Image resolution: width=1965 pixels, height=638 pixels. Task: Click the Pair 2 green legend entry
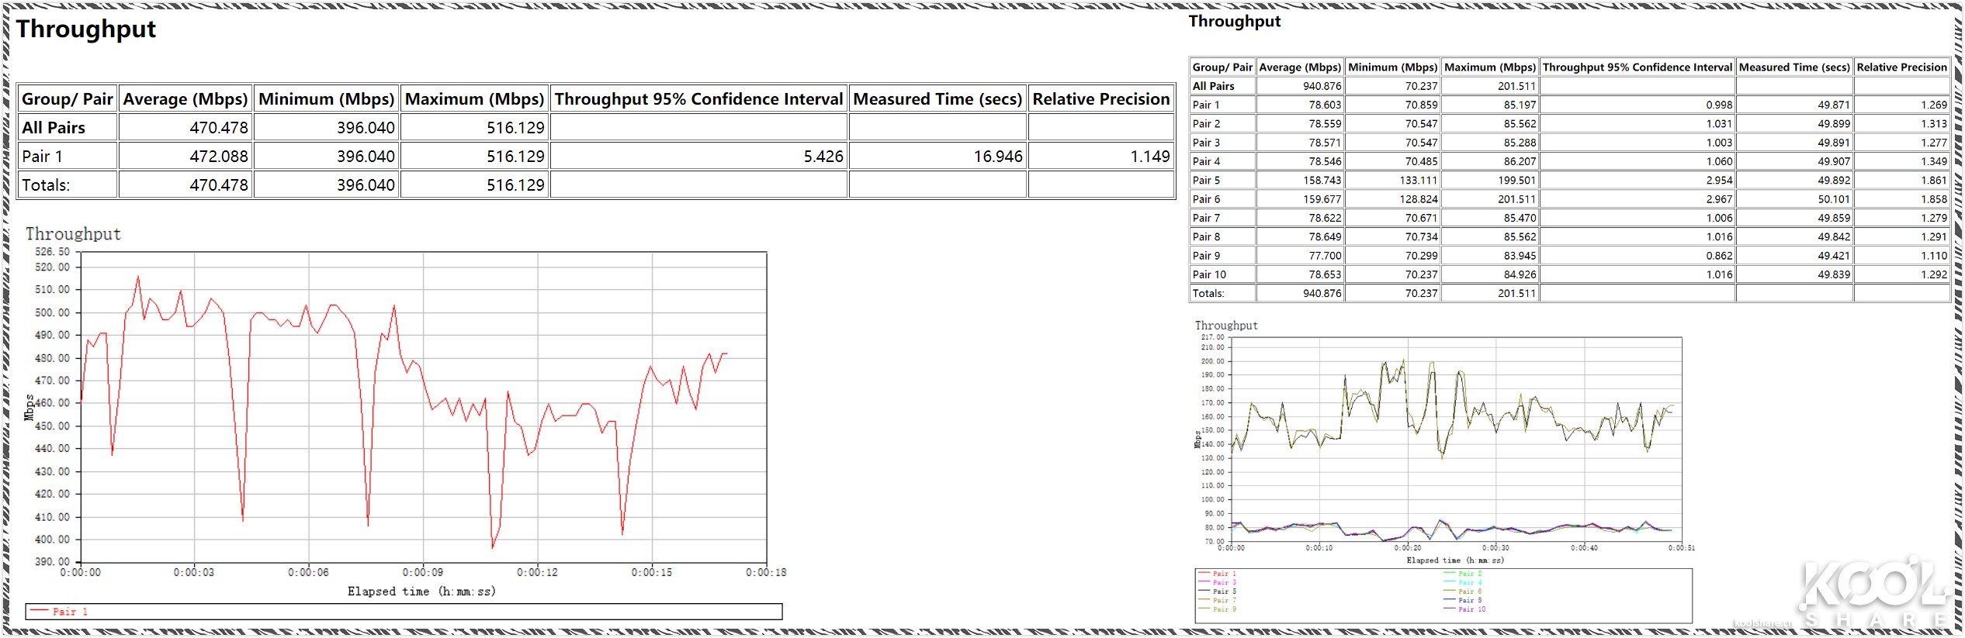(1471, 574)
